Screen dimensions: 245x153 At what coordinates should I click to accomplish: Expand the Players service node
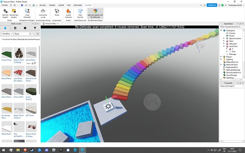221,57
